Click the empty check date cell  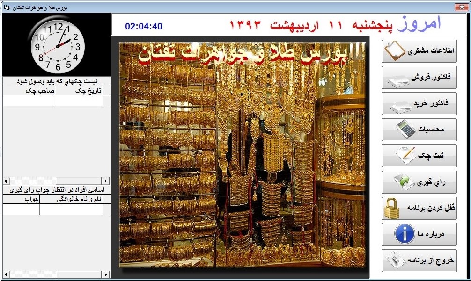[x=78, y=101]
